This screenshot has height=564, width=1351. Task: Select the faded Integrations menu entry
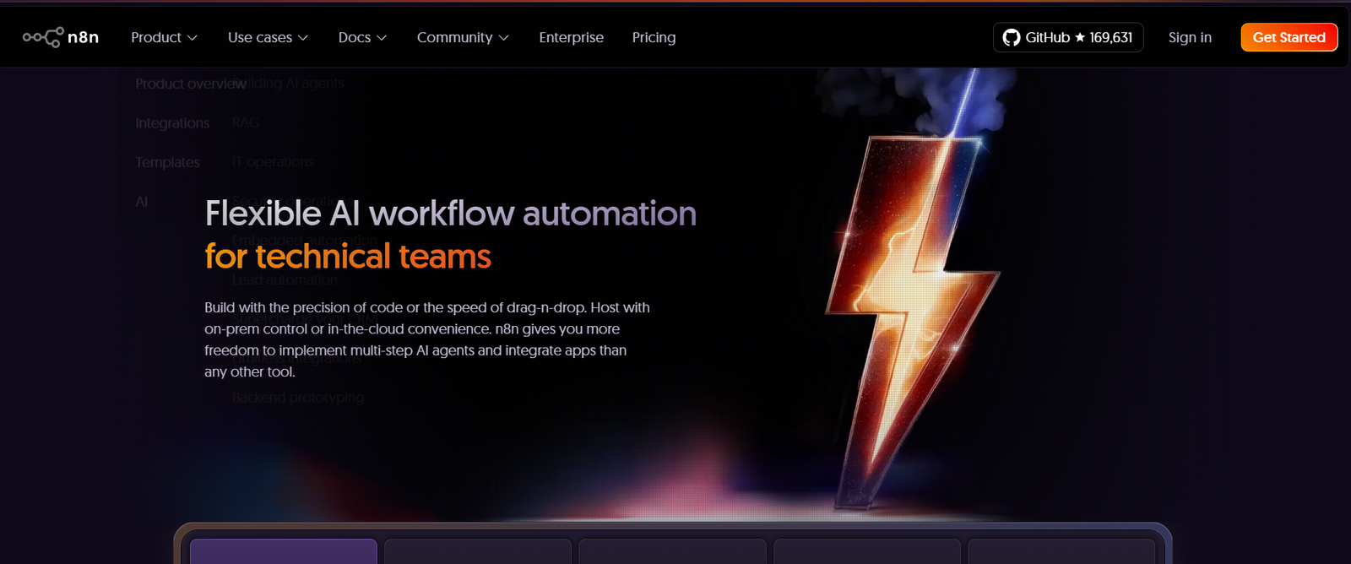click(x=172, y=123)
